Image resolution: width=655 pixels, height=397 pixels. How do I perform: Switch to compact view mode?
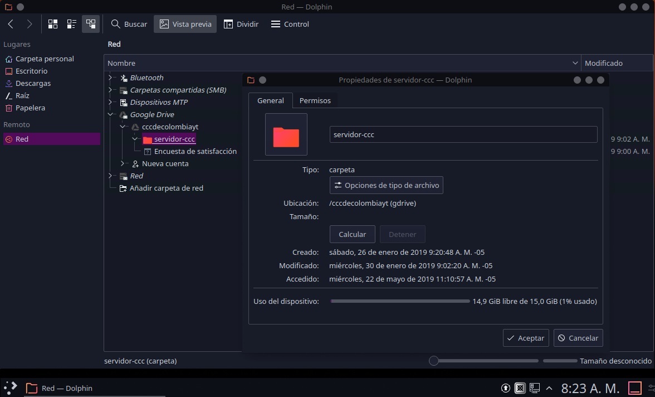[71, 24]
